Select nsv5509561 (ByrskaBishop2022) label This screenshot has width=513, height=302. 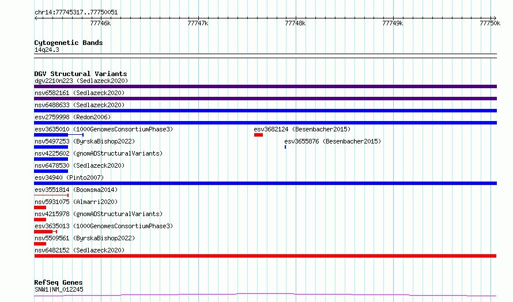point(85,238)
